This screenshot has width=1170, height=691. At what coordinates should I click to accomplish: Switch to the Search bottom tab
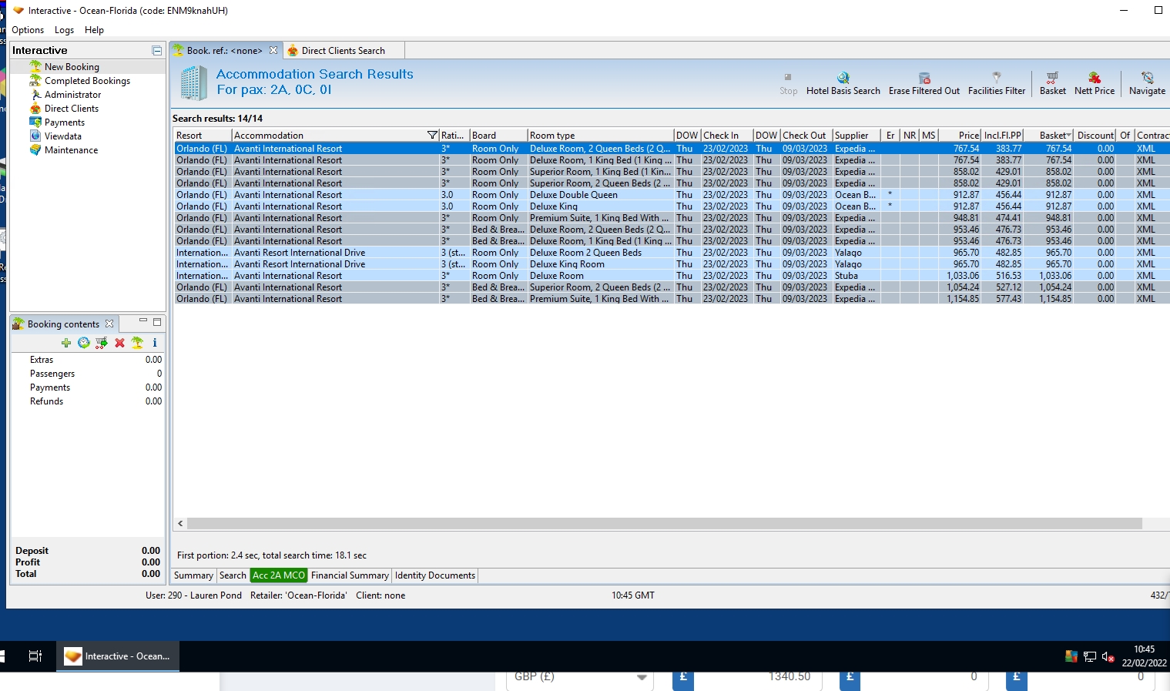pos(233,575)
